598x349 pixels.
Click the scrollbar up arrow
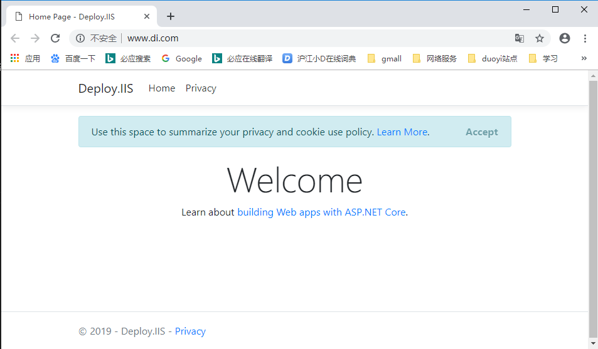click(593, 75)
